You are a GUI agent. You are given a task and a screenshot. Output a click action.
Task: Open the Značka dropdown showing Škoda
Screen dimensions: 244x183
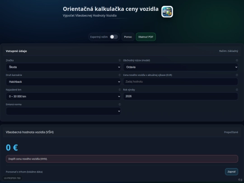pyautogui.click(x=63, y=67)
